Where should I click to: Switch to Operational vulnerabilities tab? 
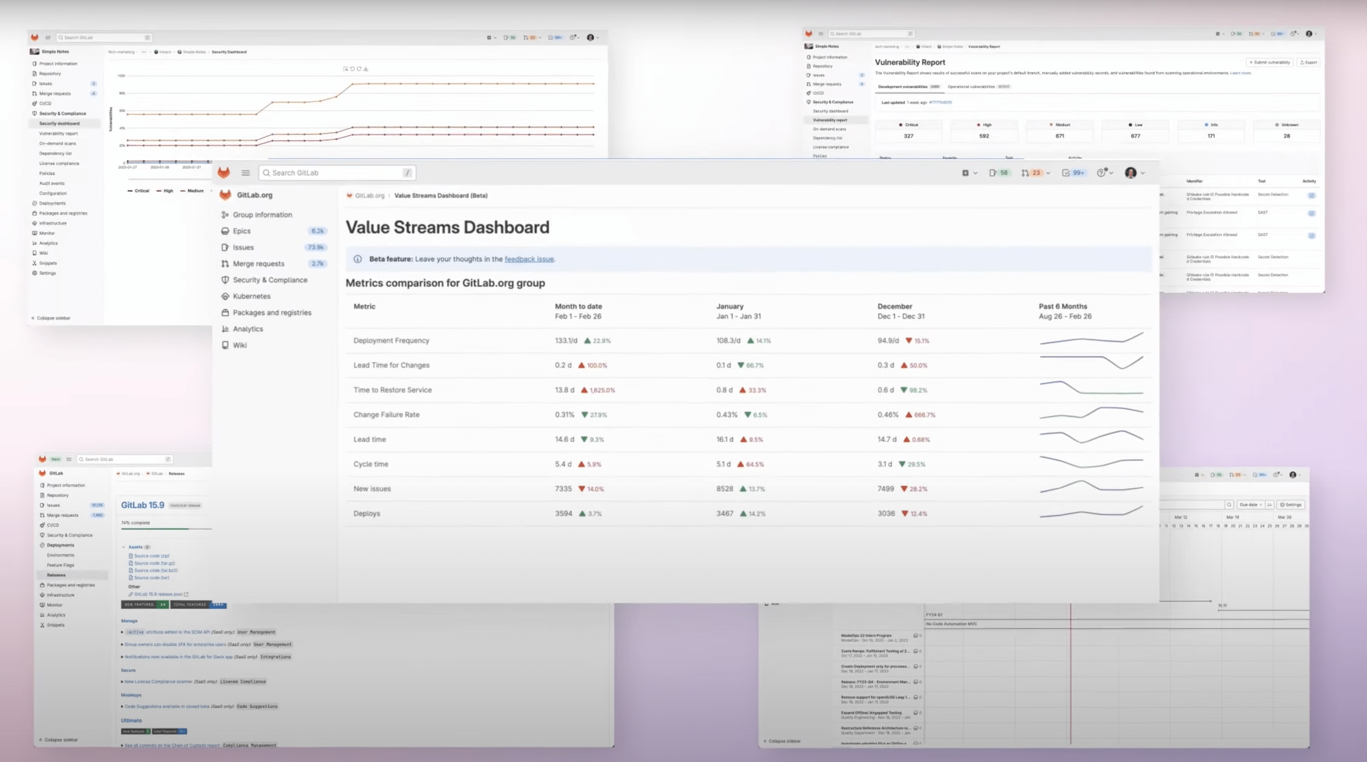tap(979, 87)
